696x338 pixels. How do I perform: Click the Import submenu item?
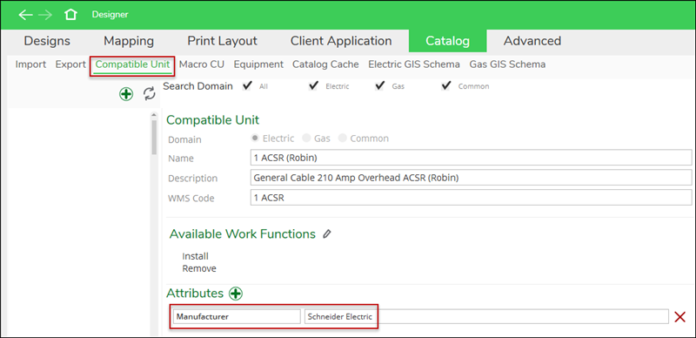point(30,64)
